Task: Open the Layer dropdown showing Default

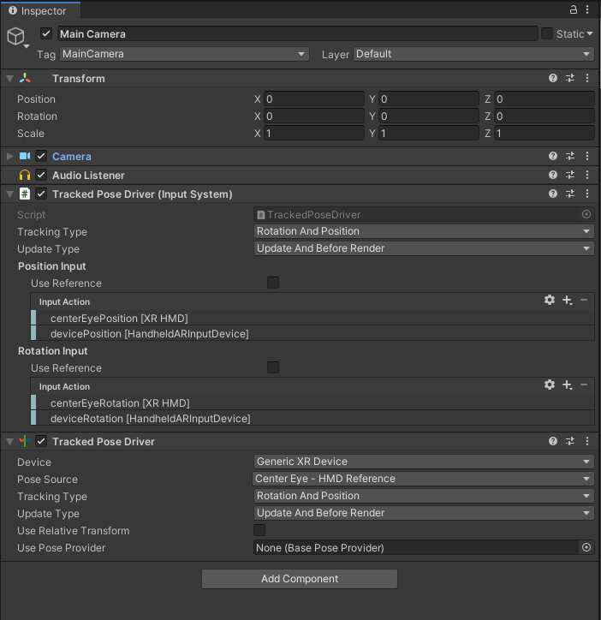Action: click(473, 54)
